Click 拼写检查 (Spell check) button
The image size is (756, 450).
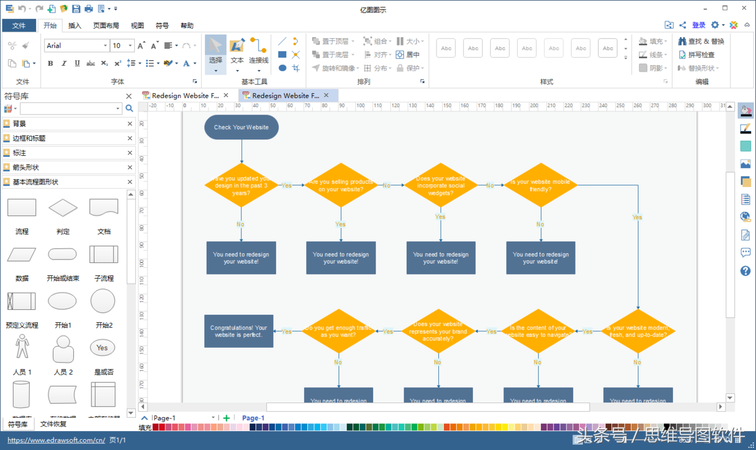696,55
